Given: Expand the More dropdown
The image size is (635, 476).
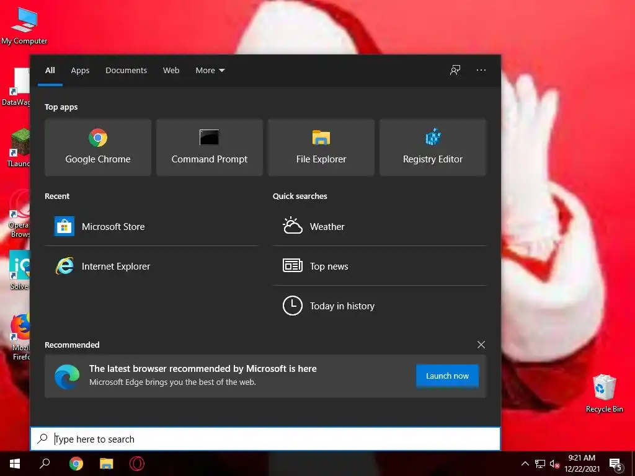Looking at the screenshot, I should click(210, 71).
